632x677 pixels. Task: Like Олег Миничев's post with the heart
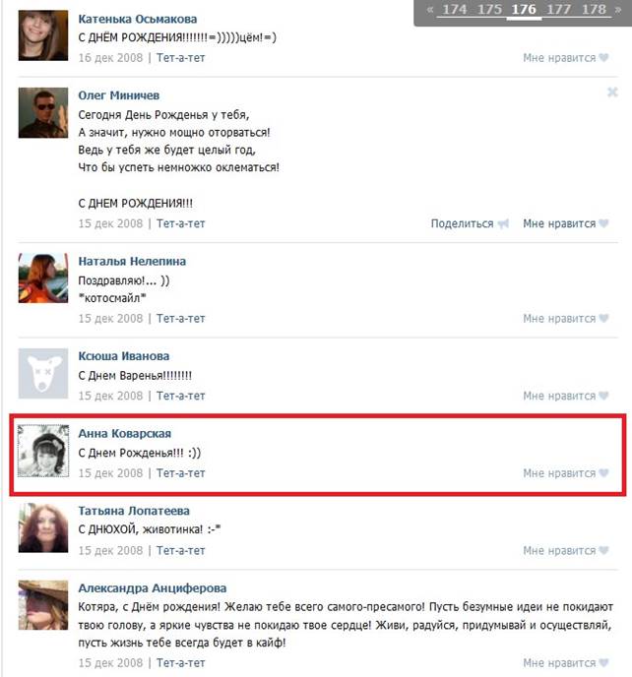click(x=603, y=223)
